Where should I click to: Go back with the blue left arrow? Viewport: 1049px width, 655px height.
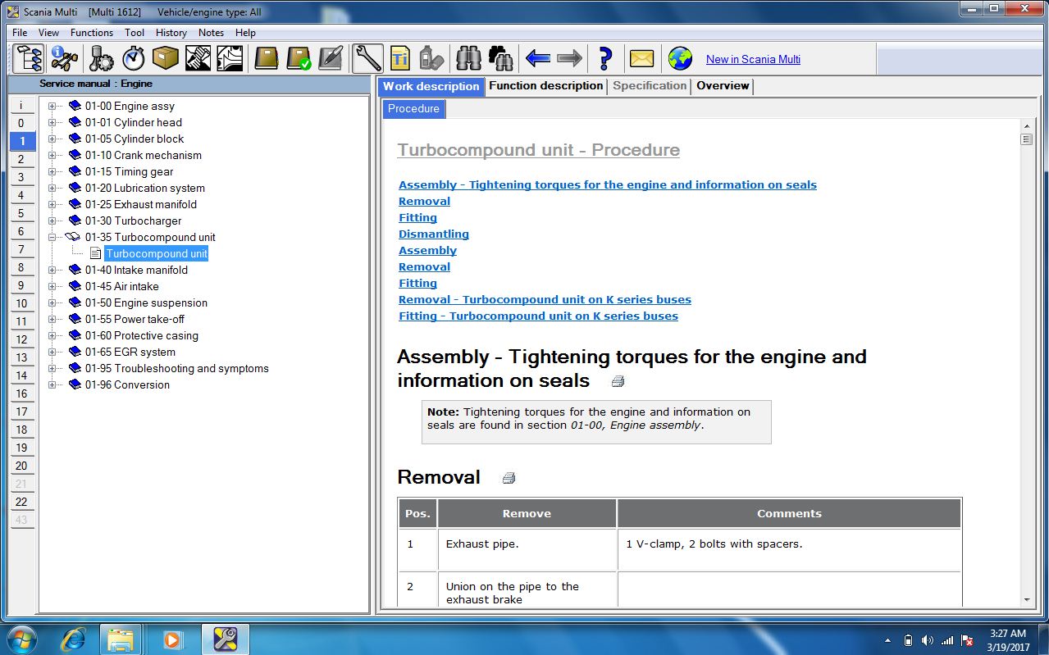537,58
